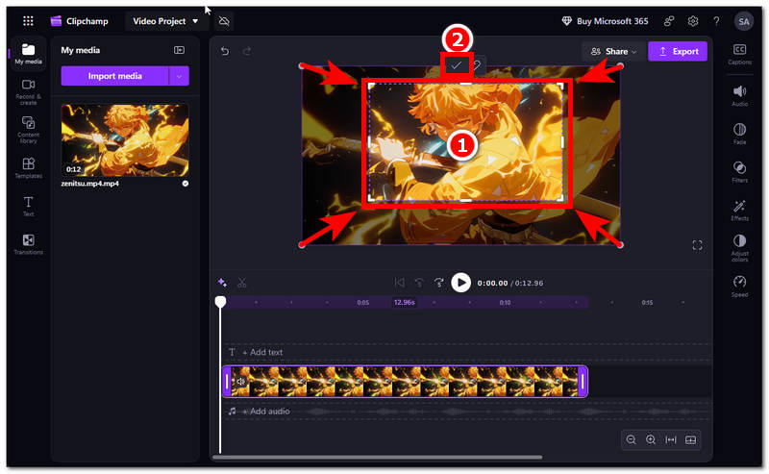Confirm the crop with checkmark button
Image resolution: width=769 pixels, height=474 pixels.
[456, 65]
